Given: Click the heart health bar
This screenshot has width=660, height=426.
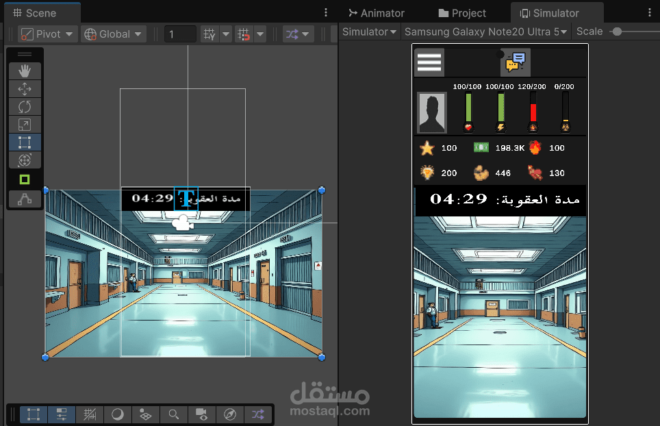Looking at the screenshot, I should click(468, 112).
